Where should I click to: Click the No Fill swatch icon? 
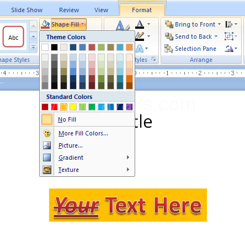[47, 119]
